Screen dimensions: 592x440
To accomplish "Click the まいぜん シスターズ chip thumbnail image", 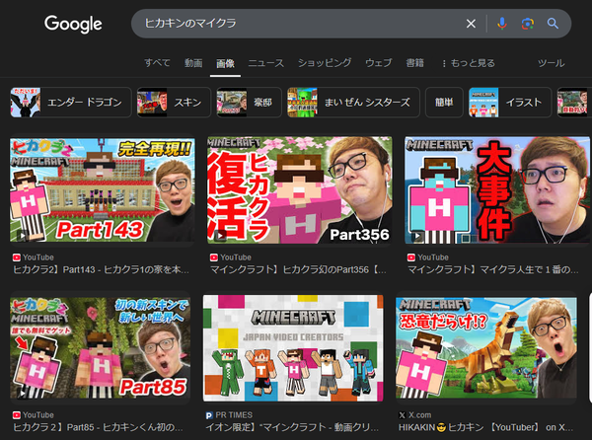I will pyautogui.click(x=302, y=103).
